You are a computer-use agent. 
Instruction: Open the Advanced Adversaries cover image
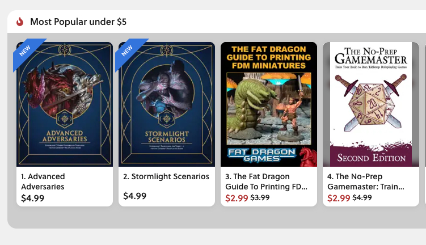(x=65, y=104)
